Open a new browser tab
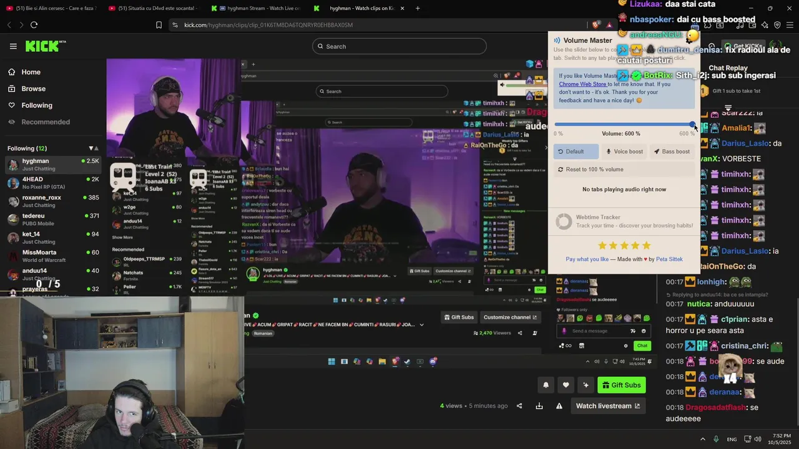The height and width of the screenshot is (449, 799). click(418, 8)
